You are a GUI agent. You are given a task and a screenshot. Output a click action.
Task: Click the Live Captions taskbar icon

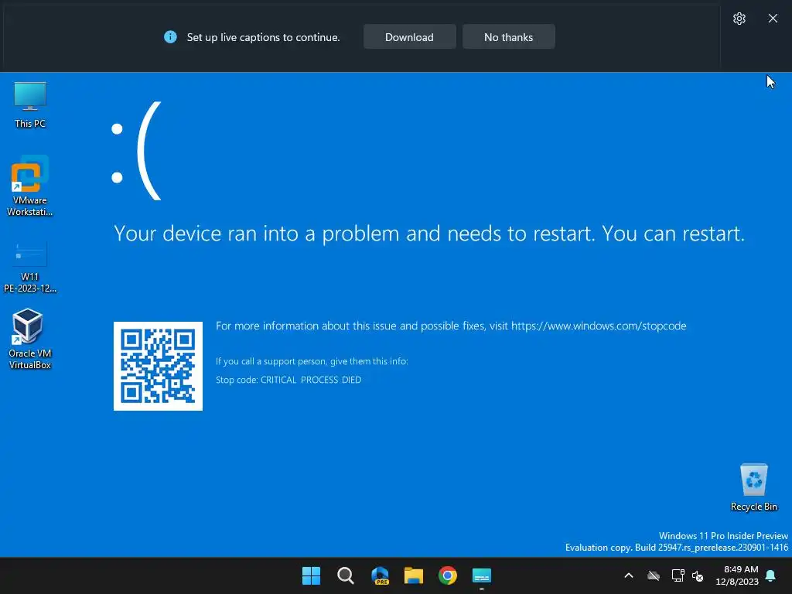pos(481,575)
